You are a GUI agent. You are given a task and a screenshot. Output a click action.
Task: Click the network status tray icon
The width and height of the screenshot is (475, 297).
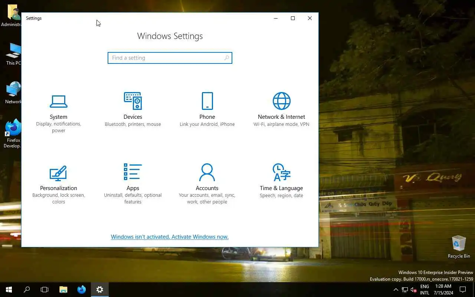[405, 290]
